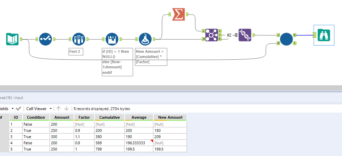Click the down arrow in results toolbar
Viewport: 342px width, 156px height.
click(x=66, y=108)
